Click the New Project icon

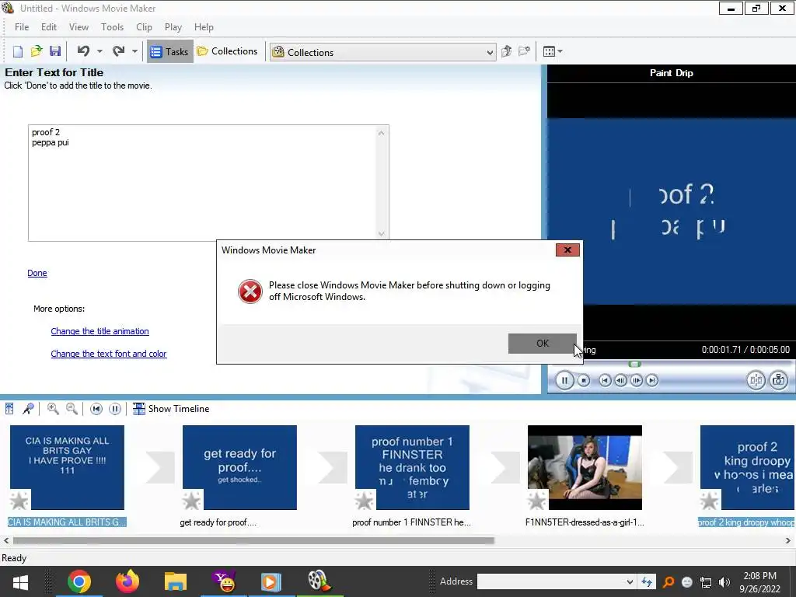click(x=18, y=51)
